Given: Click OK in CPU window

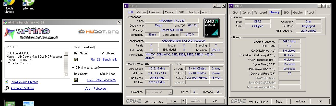Looking at the screenshot, I should click(x=215, y=101).
